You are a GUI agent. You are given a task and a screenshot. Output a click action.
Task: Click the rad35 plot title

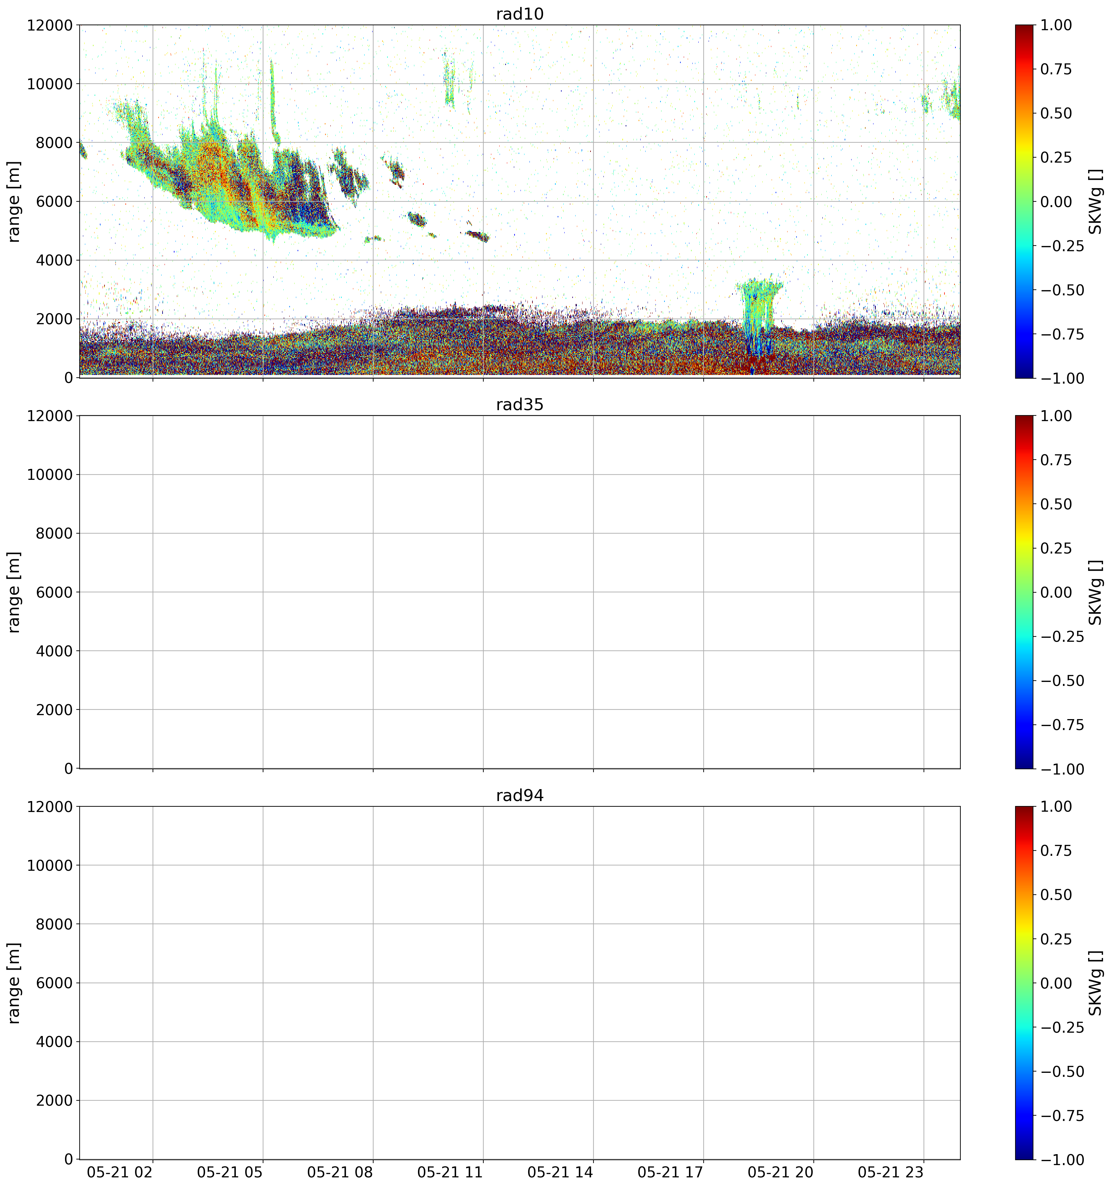520,405
